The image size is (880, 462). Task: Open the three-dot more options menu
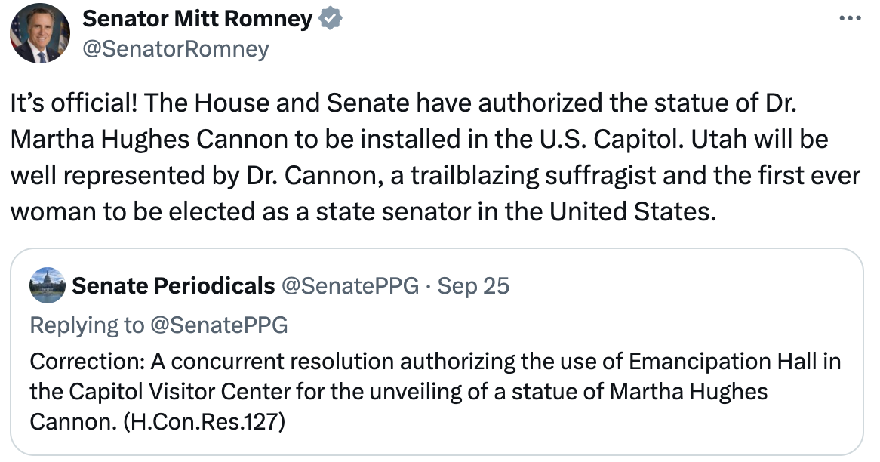click(x=851, y=19)
